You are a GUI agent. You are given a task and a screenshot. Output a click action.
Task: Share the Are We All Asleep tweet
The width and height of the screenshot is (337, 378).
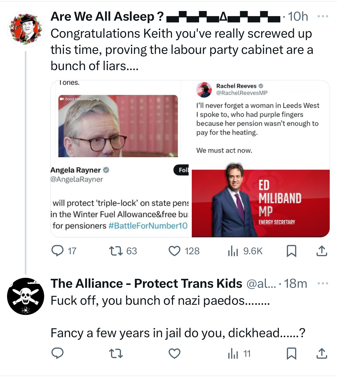point(322,251)
